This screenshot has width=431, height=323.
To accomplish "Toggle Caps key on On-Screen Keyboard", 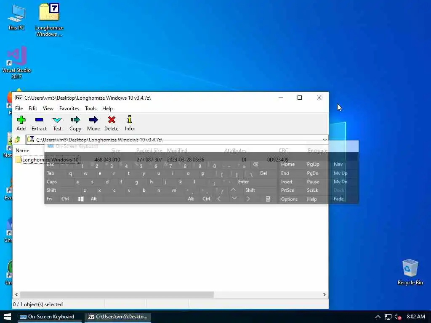I will (x=52, y=182).
